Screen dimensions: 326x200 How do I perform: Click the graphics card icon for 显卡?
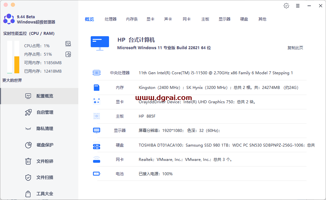[97, 102]
